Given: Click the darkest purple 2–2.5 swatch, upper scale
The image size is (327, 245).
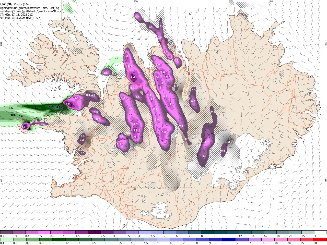Looking at the screenshot, I should [x=94, y=232].
